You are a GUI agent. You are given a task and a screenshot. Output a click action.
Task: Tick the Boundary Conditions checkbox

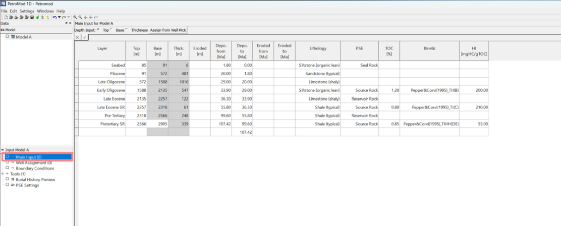[7, 168]
